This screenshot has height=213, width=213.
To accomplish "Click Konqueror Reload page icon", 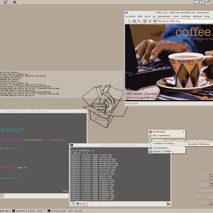I will pos(145,21).
